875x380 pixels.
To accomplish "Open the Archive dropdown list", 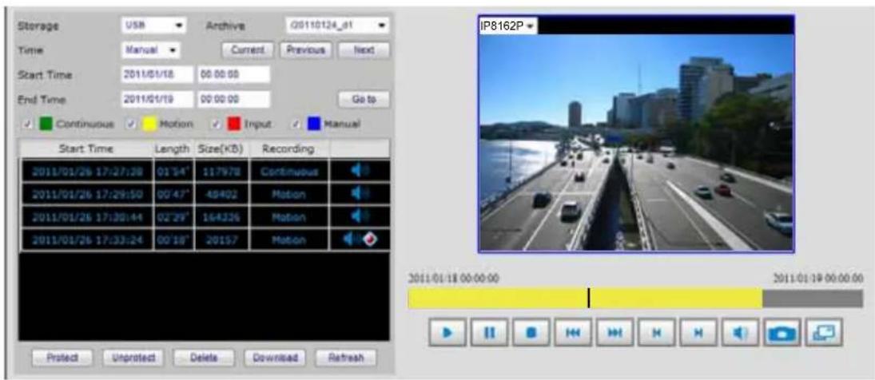I will pyautogui.click(x=337, y=26).
